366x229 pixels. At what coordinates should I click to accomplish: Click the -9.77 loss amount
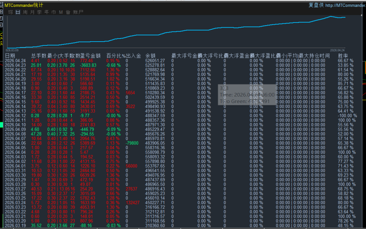coord(85,116)
